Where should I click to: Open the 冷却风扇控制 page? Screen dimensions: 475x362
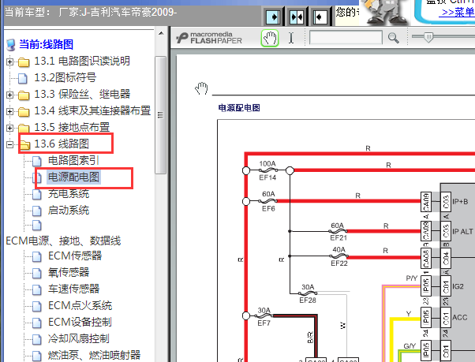79,338
